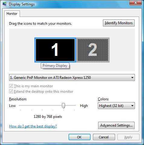Select the monitor 2 icon
The height and width of the screenshot is (145, 144).
(93, 50)
